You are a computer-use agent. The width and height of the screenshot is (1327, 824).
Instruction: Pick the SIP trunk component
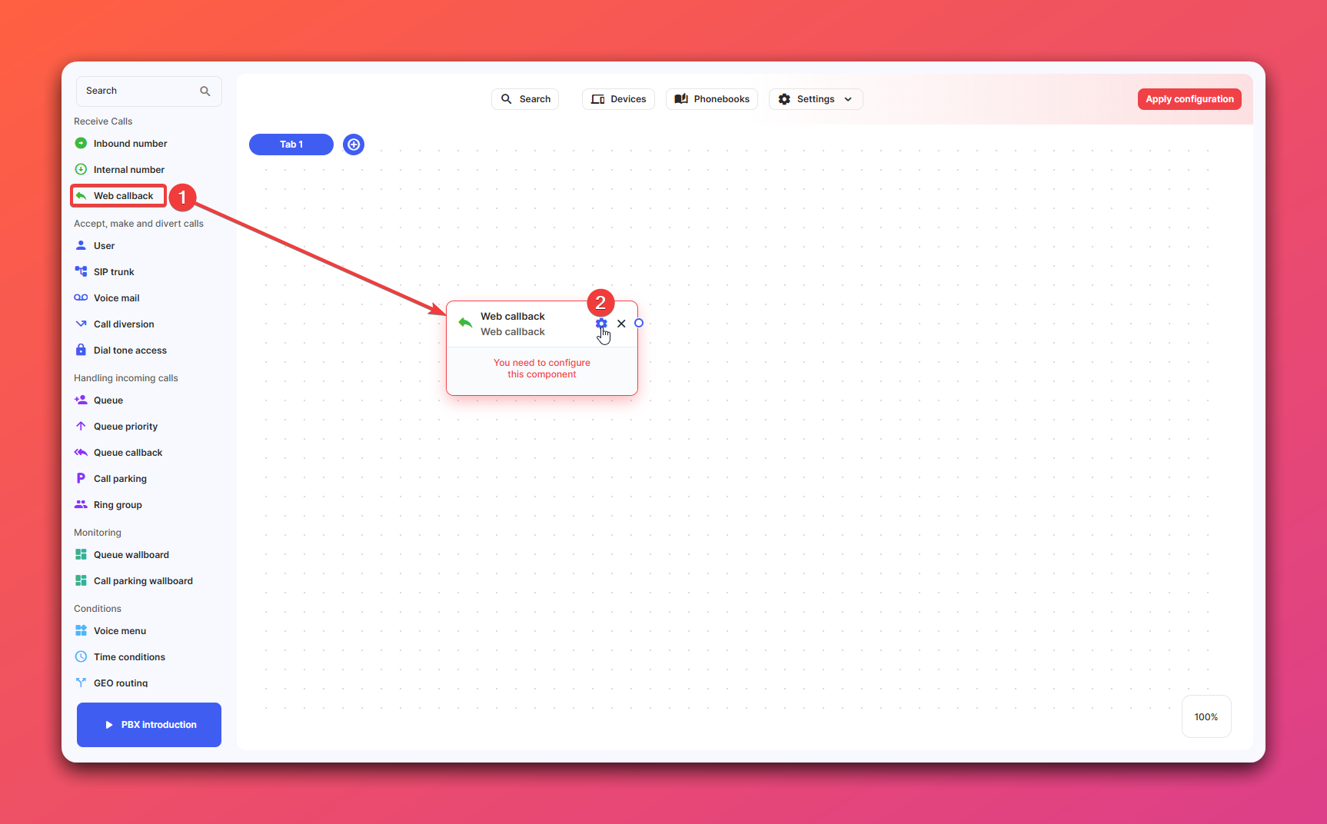click(113, 272)
